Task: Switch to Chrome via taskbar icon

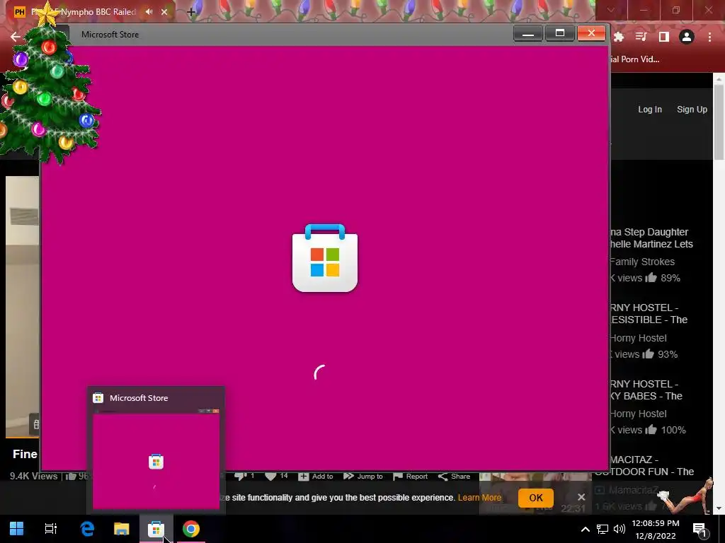Action: (x=191, y=529)
